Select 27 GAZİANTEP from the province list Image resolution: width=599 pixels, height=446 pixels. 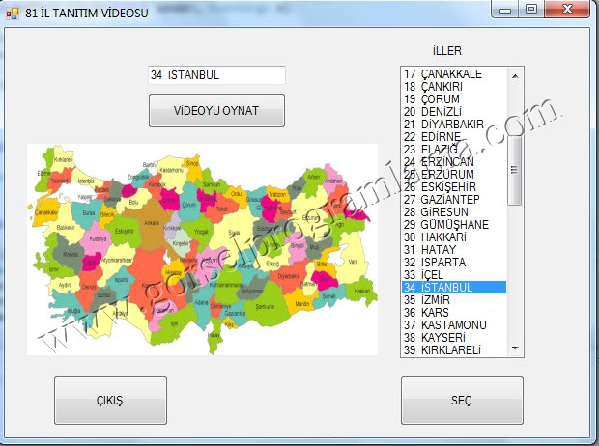[x=454, y=200]
